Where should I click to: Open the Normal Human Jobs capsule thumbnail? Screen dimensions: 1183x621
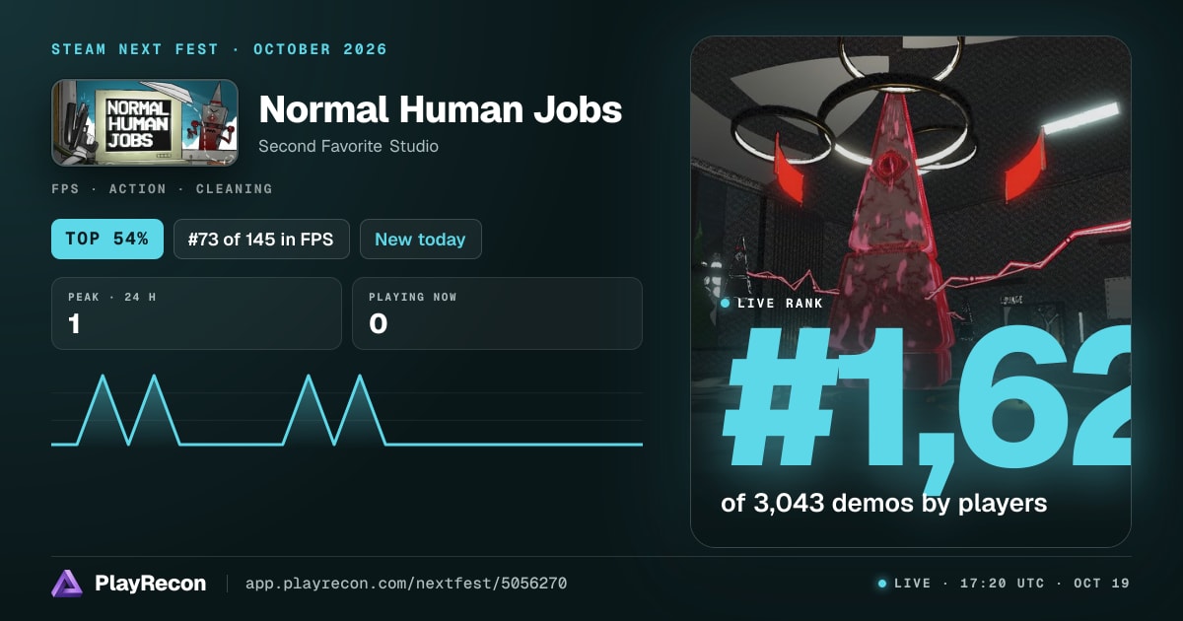tap(145, 122)
